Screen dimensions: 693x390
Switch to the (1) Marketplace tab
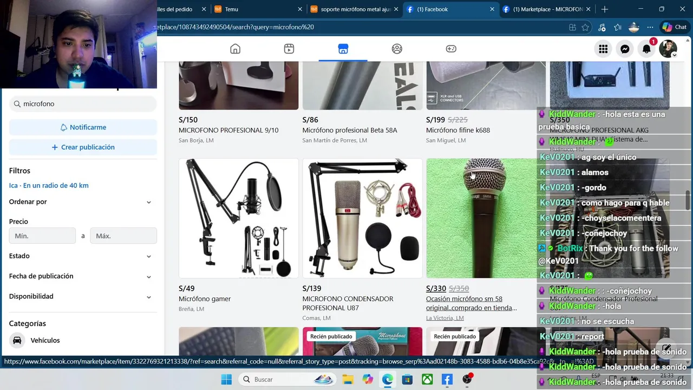click(x=547, y=9)
